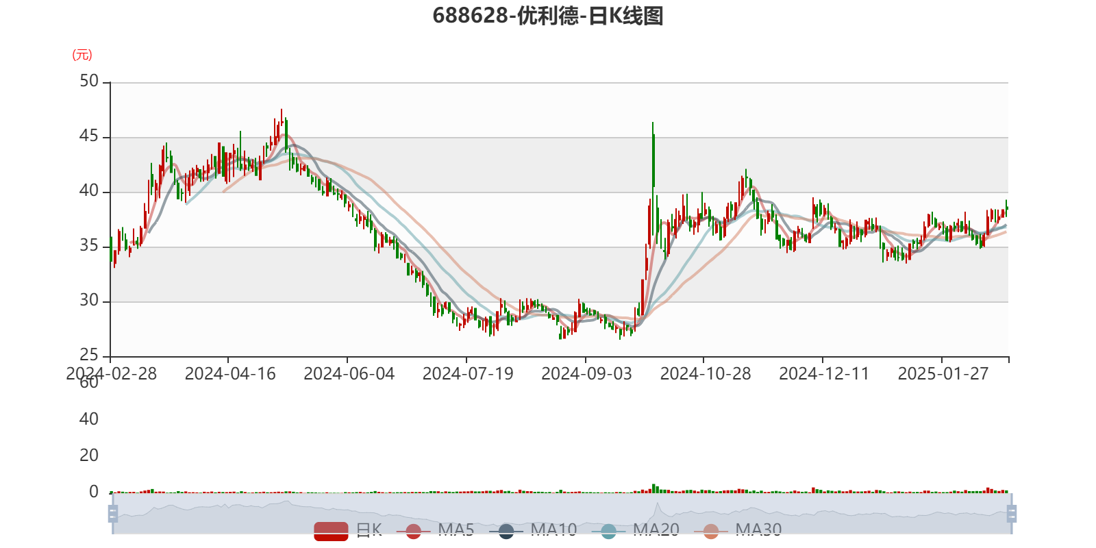Click the 2024-04-16 date label

tap(230, 374)
